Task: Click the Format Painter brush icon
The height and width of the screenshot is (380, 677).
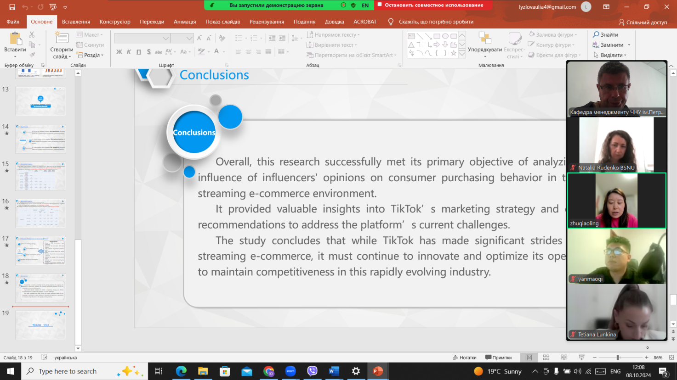Action: (x=32, y=55)
